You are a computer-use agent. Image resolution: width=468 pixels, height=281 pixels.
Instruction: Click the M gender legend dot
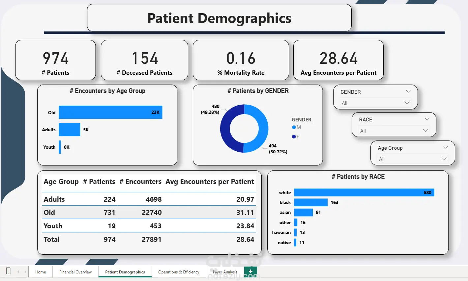coord(294,127)
